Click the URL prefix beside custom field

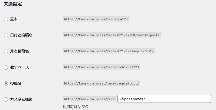[89, 99]
